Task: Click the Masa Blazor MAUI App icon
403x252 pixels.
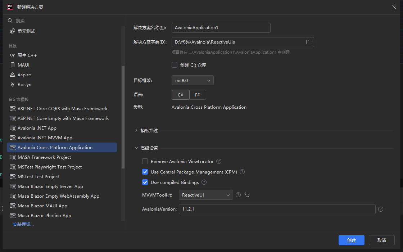Action: click(x=12, y=206)
